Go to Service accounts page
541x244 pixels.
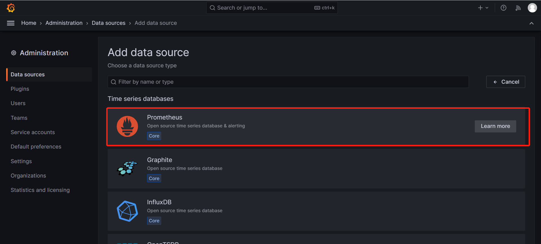[x=33, y=132]
